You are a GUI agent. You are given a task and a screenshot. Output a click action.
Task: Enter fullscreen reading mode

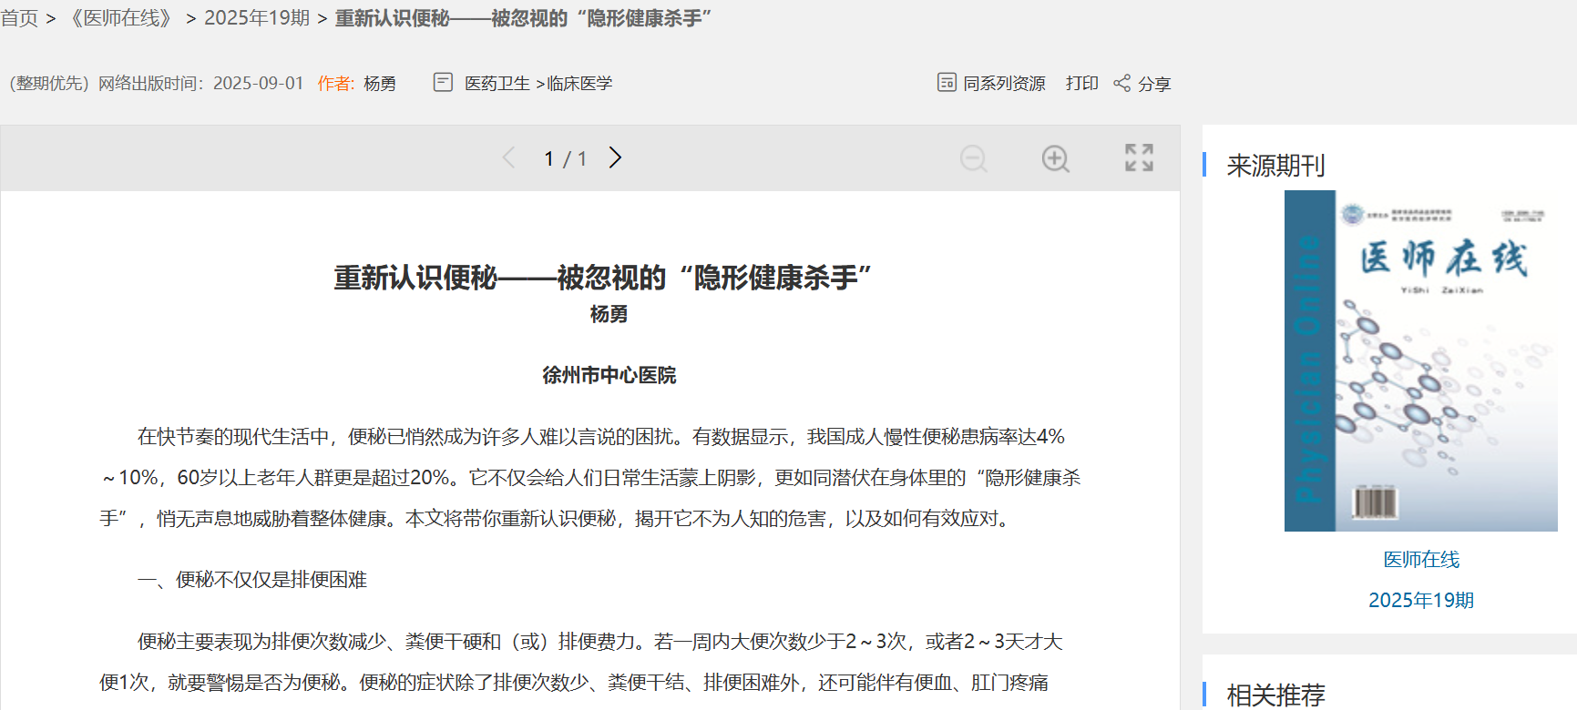point(1139,157)
